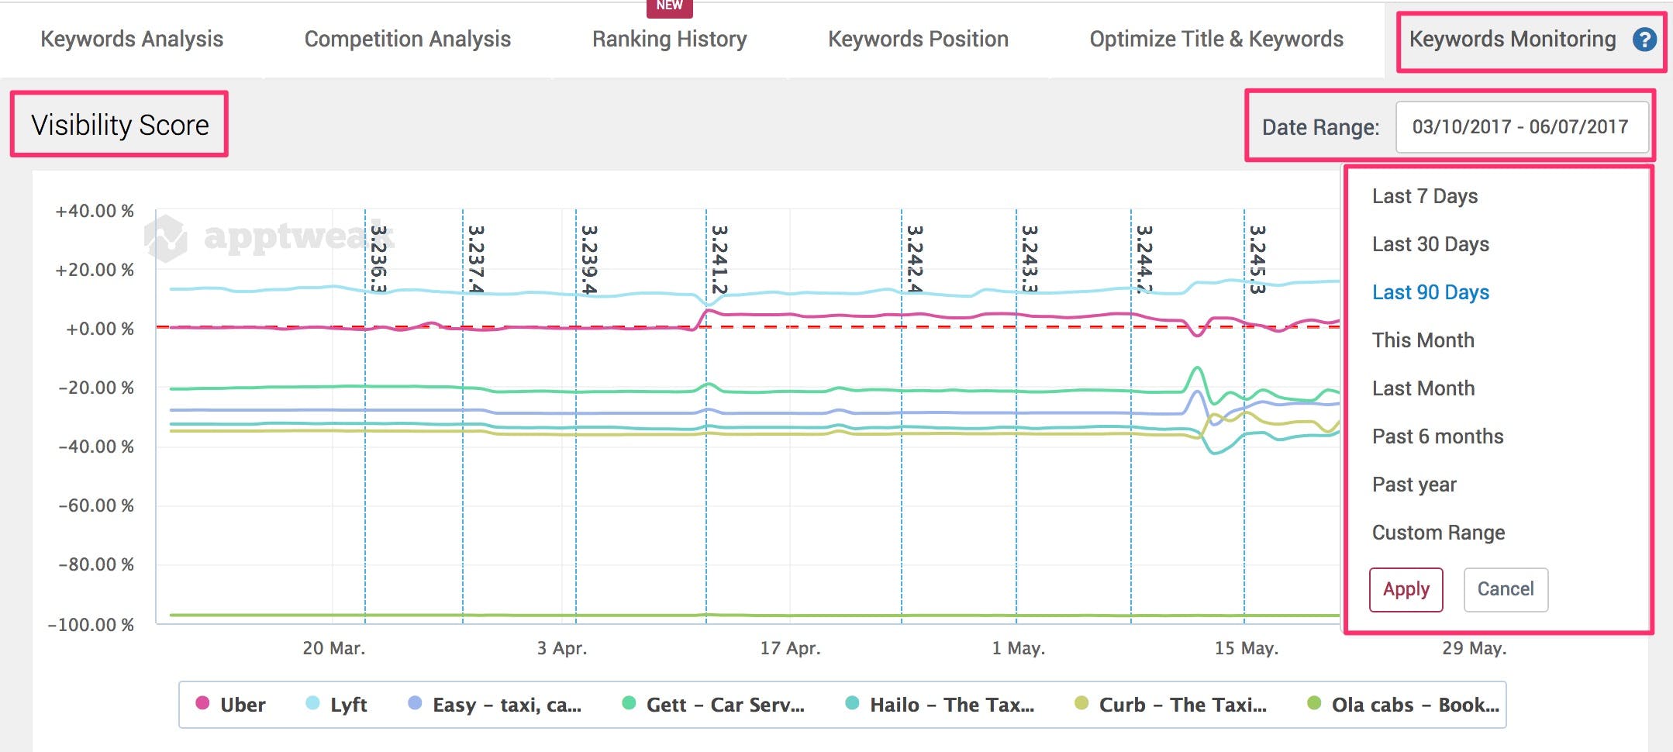The width and height of the screenshot is (1673, 752).
Task: Open the Ranking History tab
Action: pos(669,40)
